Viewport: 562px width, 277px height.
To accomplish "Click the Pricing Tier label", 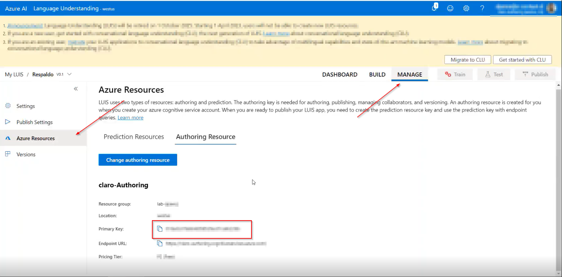I will pyautogui.click(x=110, y=256).
